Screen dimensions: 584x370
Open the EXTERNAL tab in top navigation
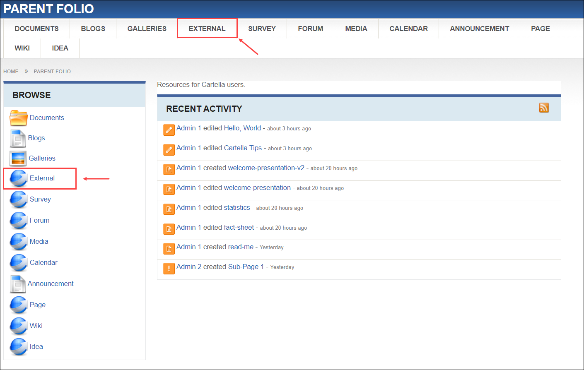point(207,29)
